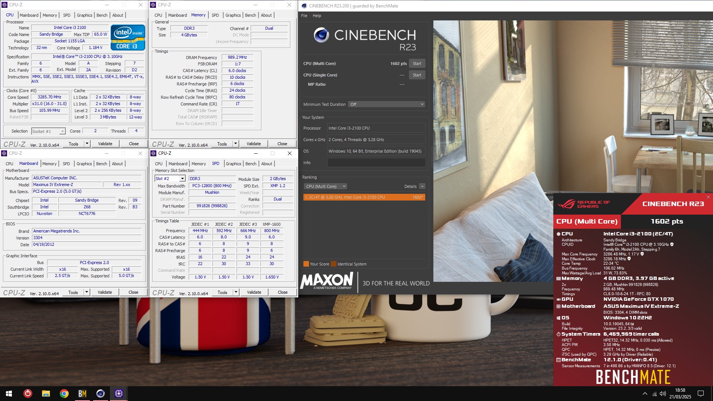Open Memory tab in SPD CPU-Z window
This screenshot has height=401, width=713.
199,164
